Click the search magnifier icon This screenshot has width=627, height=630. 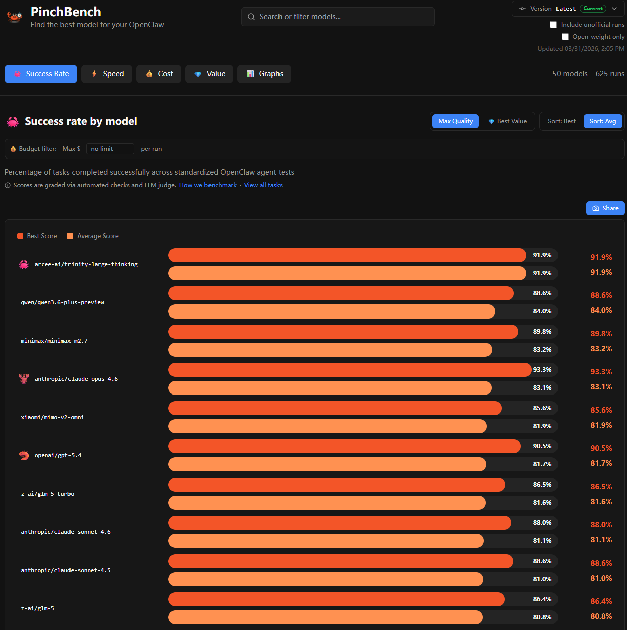click(251, 17)
